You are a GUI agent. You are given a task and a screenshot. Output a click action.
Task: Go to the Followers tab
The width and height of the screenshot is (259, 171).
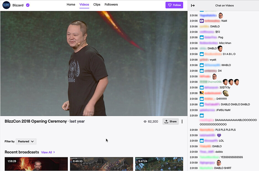coord(111,5)
